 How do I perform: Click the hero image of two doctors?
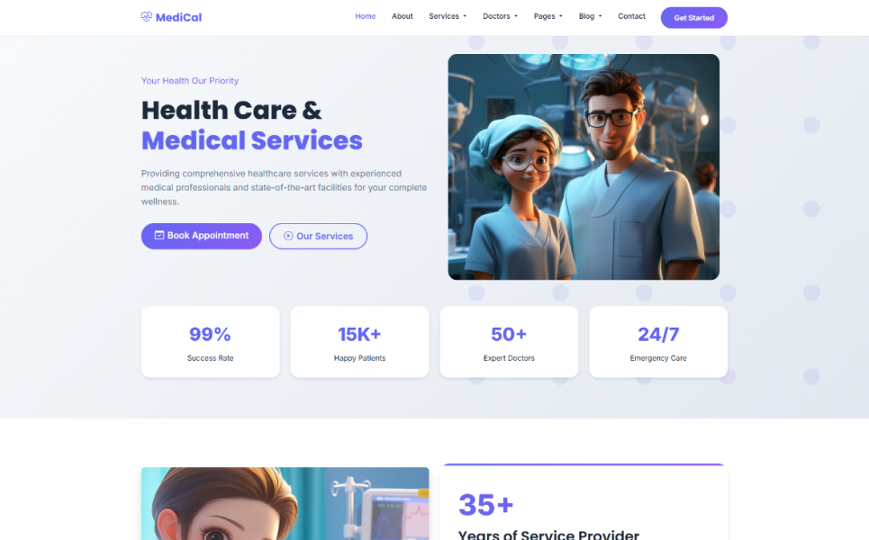[x=584, y=166]
